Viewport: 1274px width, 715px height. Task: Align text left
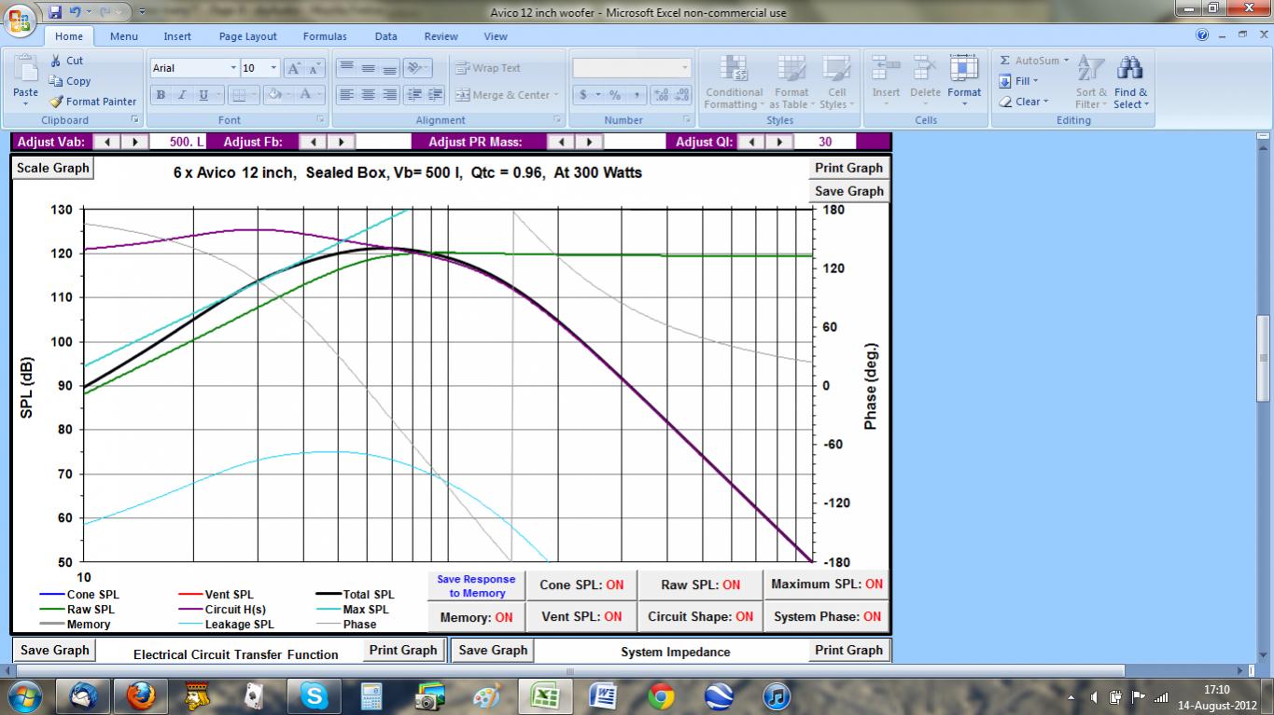[346, 95]
